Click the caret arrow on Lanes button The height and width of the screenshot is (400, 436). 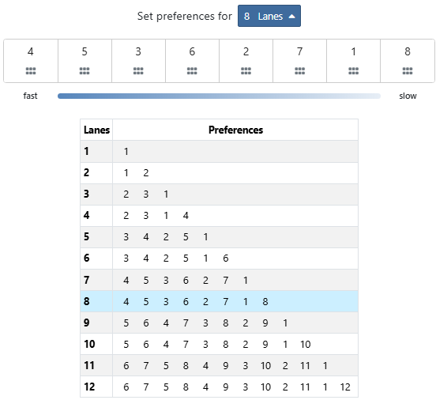pos(291,17)
